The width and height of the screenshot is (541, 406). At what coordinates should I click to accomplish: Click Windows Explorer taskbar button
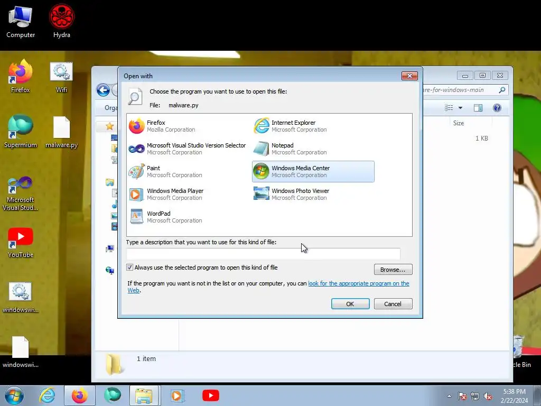(144, 395)
